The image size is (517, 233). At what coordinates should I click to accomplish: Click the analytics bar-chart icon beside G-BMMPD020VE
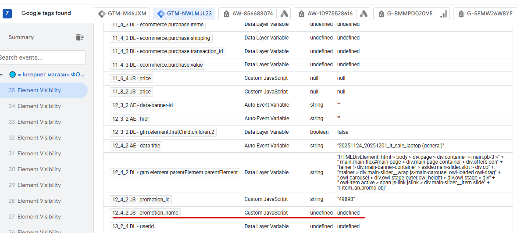click(x=443, y=14)
